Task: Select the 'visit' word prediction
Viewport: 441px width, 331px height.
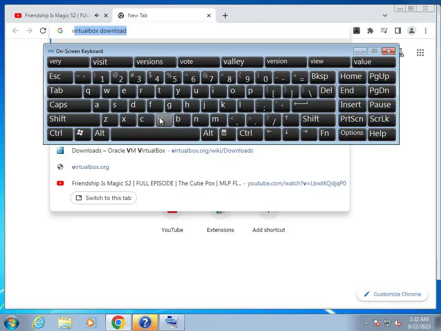Action: [x=112, y=62]
